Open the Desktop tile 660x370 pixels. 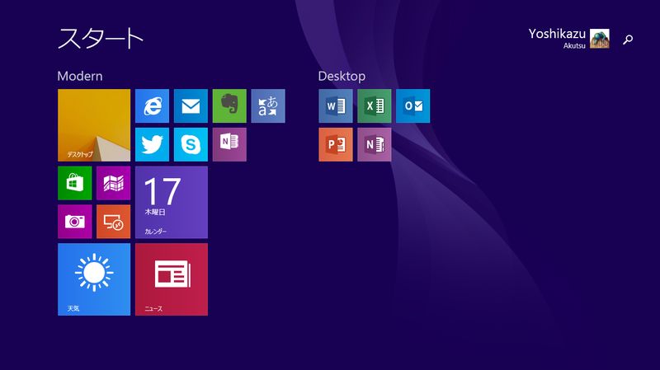click(94, 125)
